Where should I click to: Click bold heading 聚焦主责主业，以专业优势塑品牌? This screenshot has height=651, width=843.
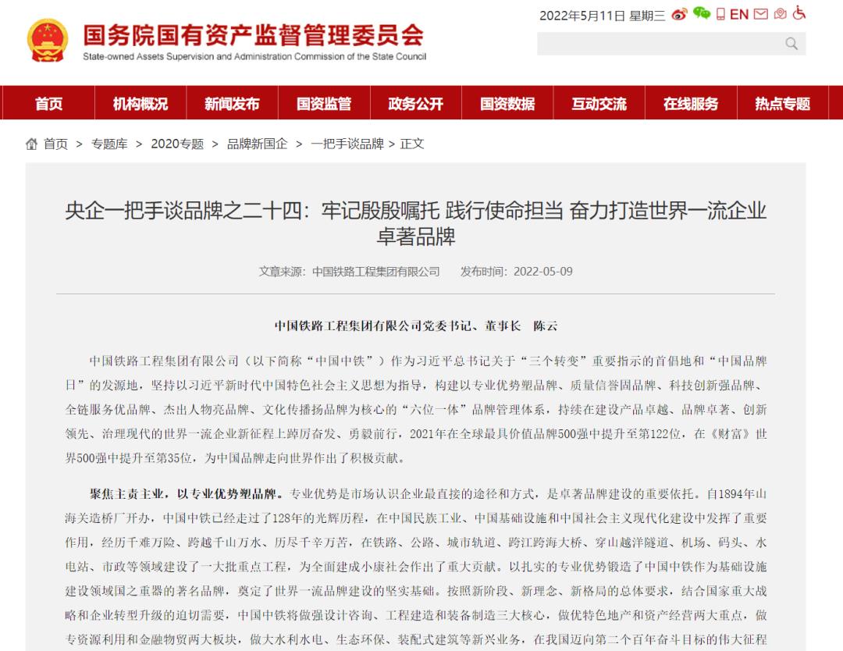(187, 493)
